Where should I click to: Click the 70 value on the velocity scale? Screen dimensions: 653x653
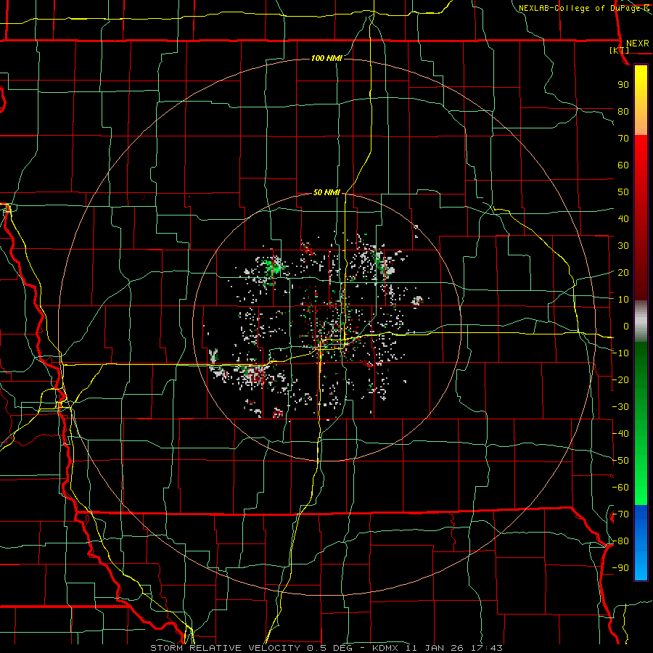click(x=623, y=139)
